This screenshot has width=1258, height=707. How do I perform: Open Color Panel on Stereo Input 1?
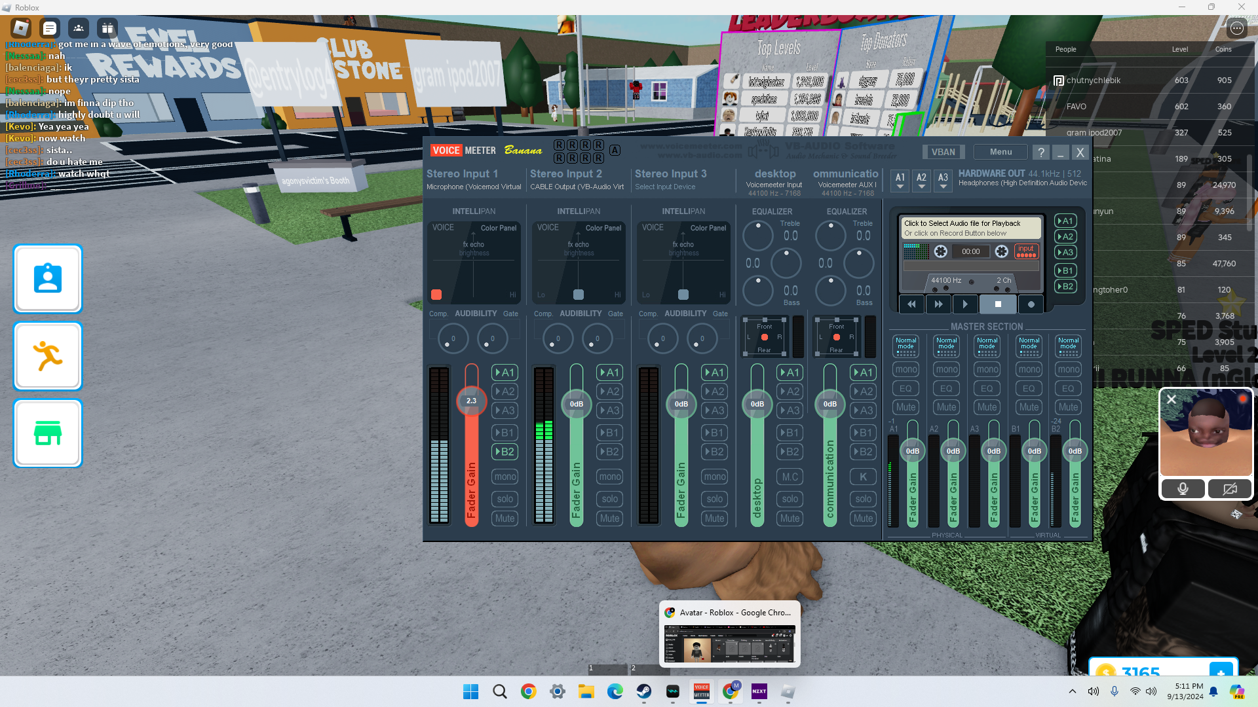coord(499,228)
